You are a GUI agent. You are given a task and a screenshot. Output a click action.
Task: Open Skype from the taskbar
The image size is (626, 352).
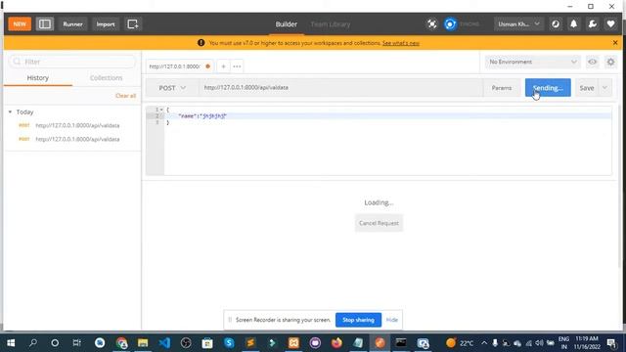click(x=229, y=343)
